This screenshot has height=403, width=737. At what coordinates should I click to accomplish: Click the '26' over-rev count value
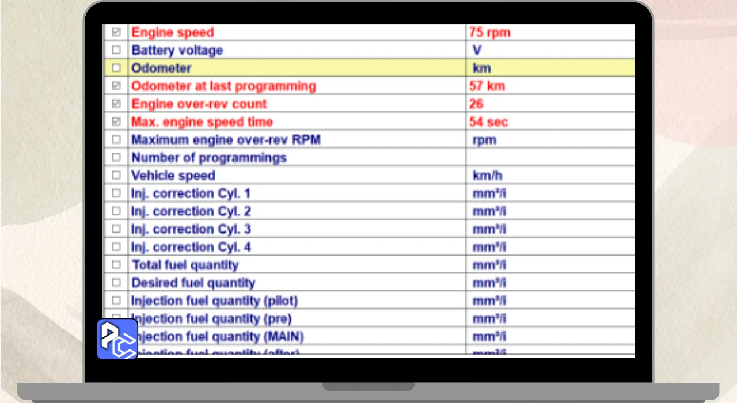pyautogui.click(x=476, y=104)
